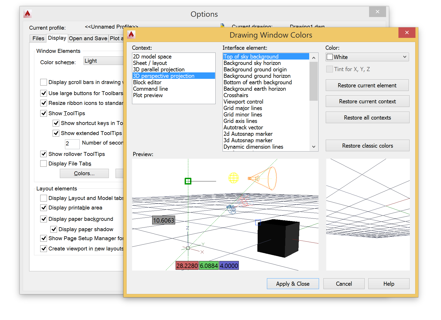The width and height of the screenshot is (441, 320).
Task: Click the AutoCAD icon in Options titlebar
Action: (28, 13)
